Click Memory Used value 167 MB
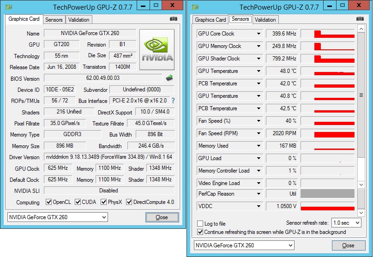The height and width of the screenshot is (257, 373). (x=282, y=146)
